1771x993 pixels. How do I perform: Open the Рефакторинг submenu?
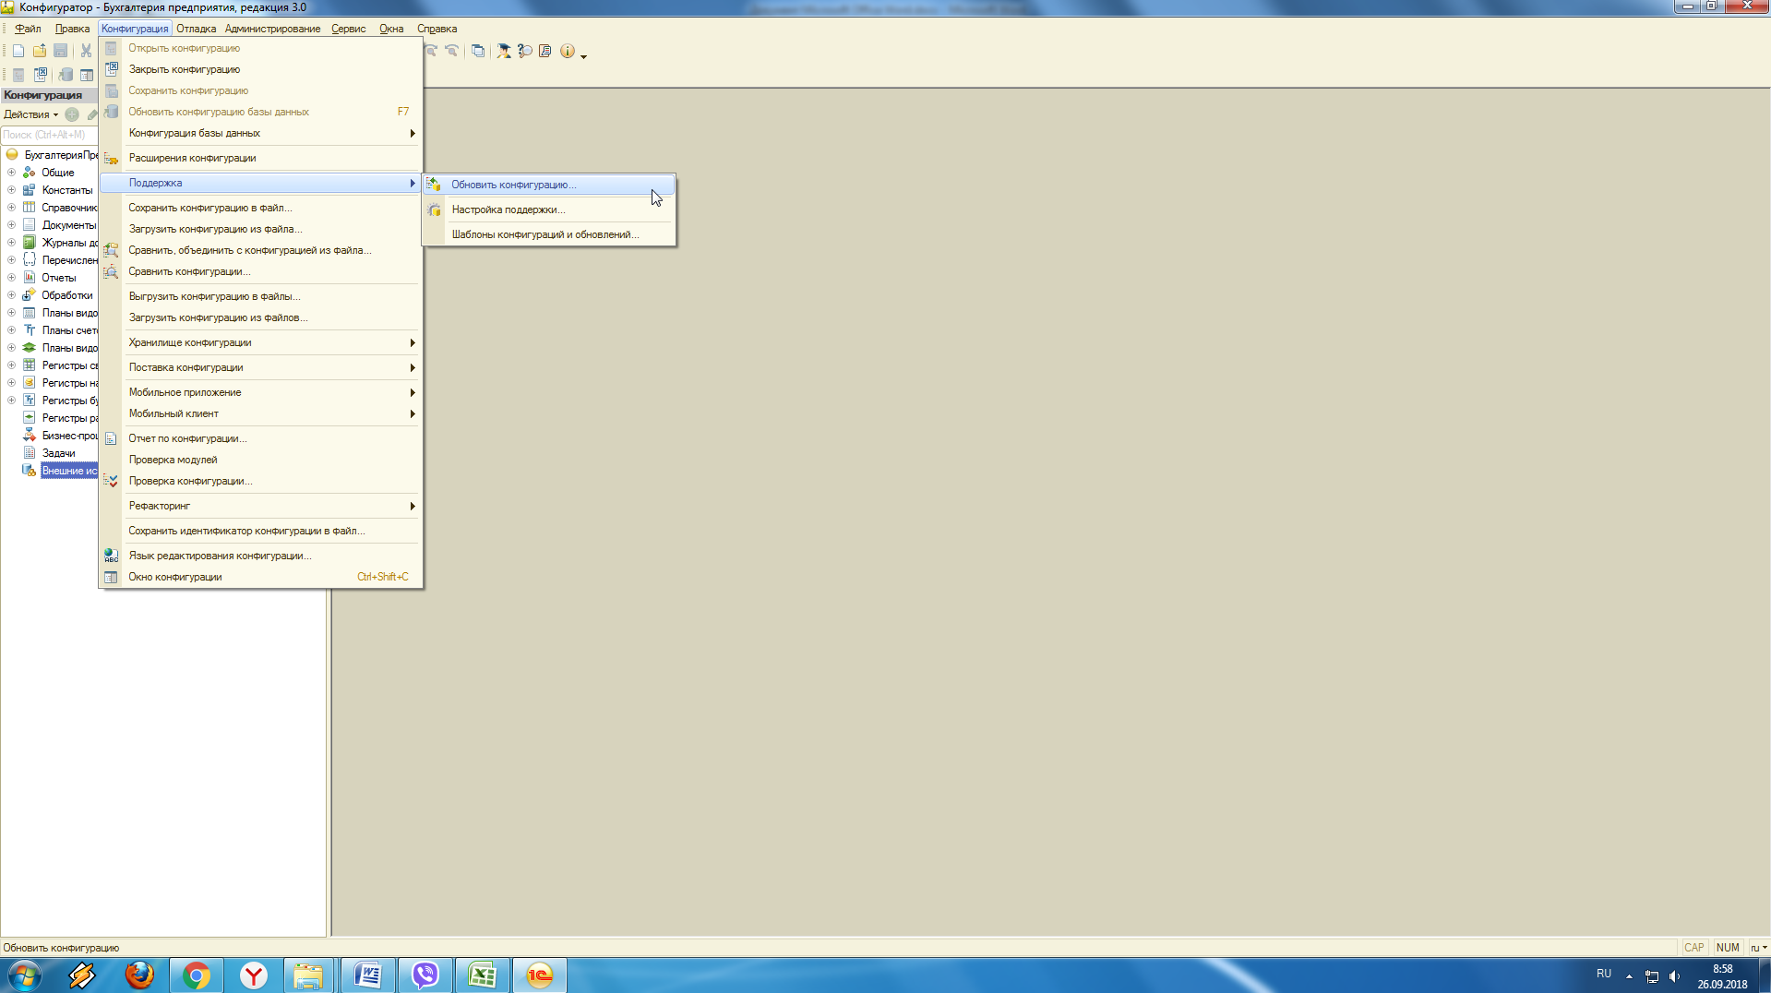(261, 506)
